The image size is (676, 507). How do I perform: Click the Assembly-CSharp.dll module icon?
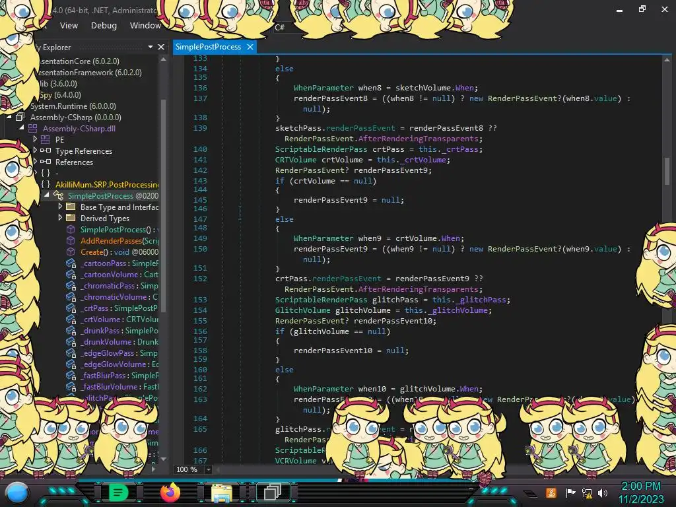(33, 128)
